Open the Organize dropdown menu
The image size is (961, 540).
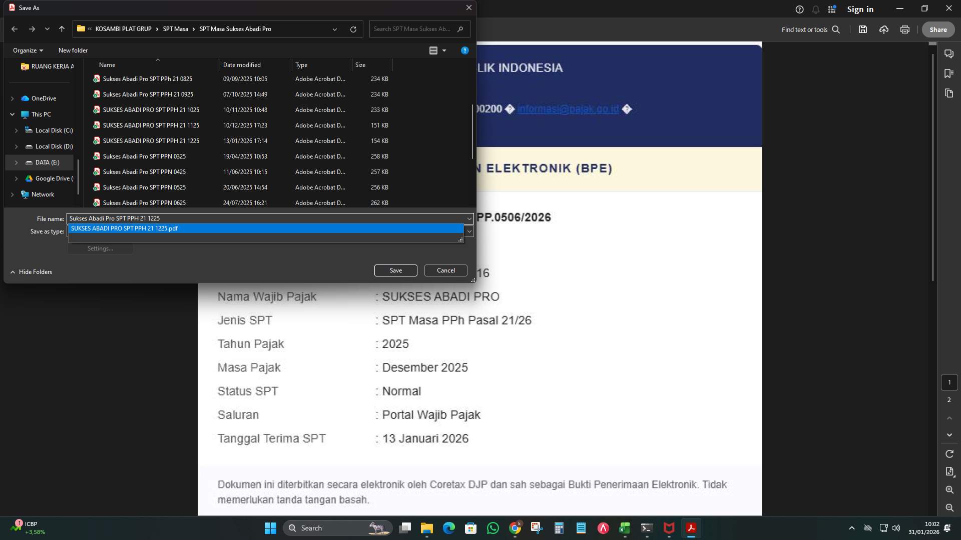28,50
